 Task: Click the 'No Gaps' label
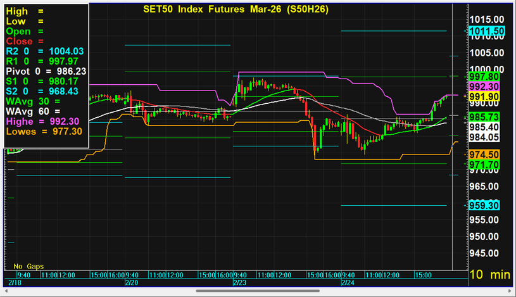[28, 266]
